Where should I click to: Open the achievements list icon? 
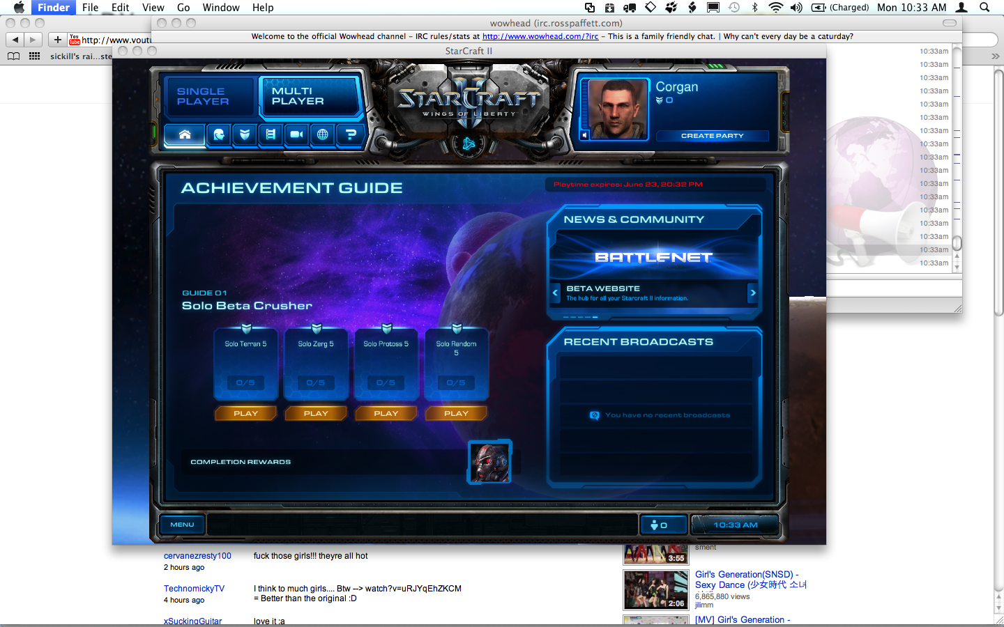point(271,134)
